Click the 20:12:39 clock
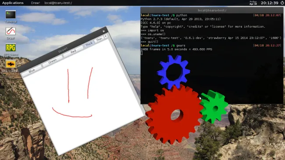The image size is (285, 160). pyautogui.click(x=270, y=3)
